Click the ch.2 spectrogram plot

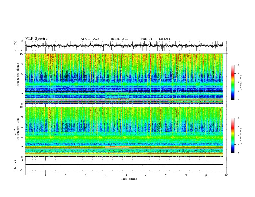coord(124,132)
